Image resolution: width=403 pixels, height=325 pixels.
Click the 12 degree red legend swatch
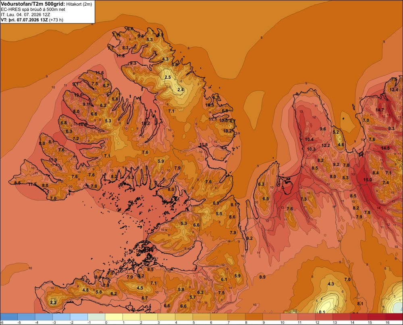324,317
